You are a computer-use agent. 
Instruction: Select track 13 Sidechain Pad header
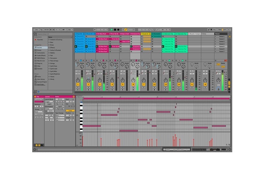(x=168, y=34)
